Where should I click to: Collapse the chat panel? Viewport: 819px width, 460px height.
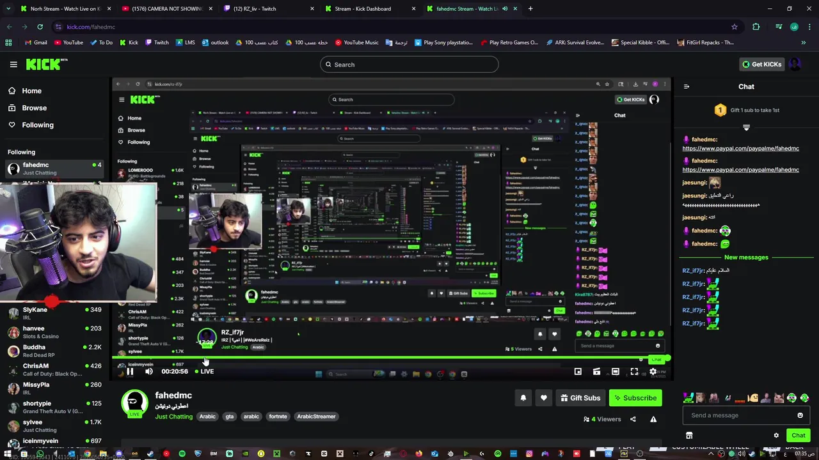click(x=686, y=86)
